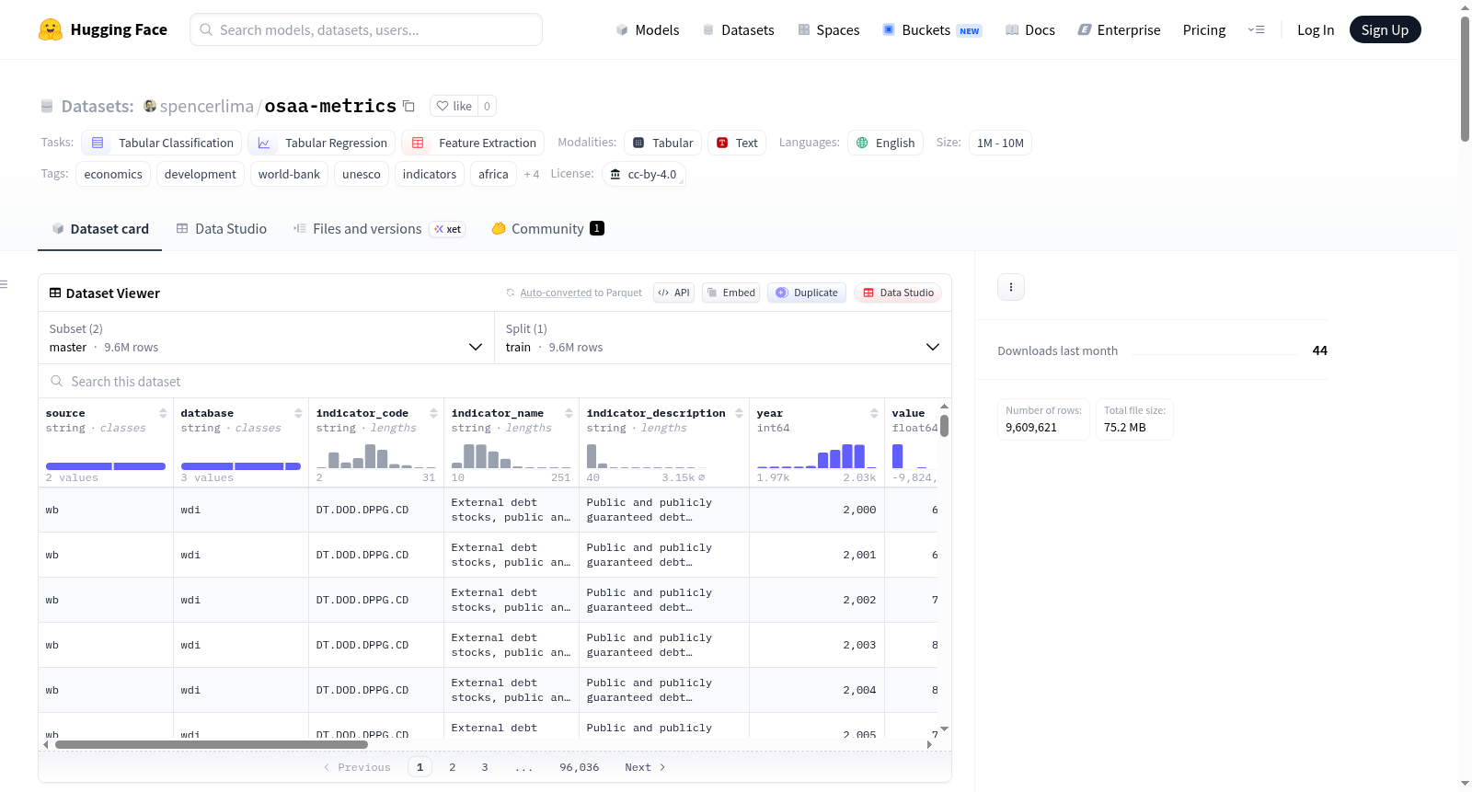
Task: Jump to last page 96,036
Action: (580, 767)
